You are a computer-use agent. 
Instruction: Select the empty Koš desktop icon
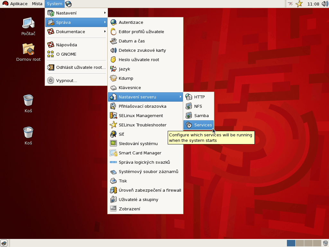(28, 104)
